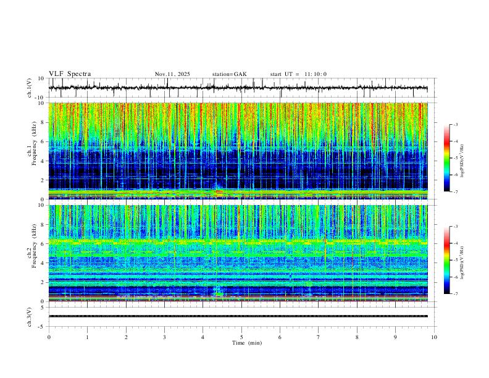Click the "2" kHz tick of the ch.1 spectrogram
The image size is (489, 378).
(x=43, y=180)
